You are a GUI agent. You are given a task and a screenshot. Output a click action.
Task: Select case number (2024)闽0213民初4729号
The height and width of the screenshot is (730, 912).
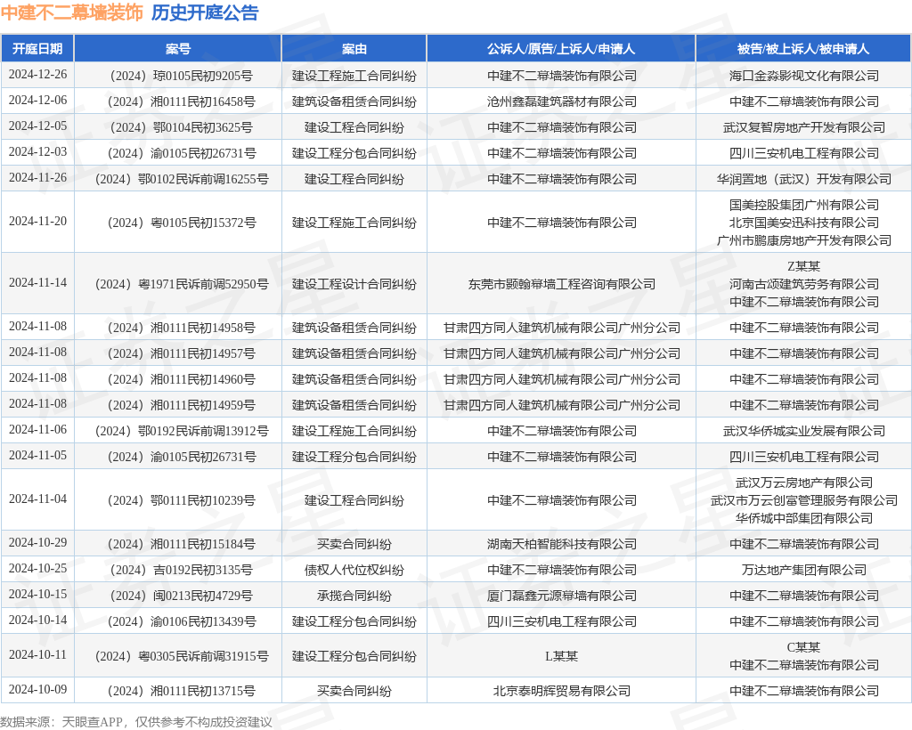(182, 596)
